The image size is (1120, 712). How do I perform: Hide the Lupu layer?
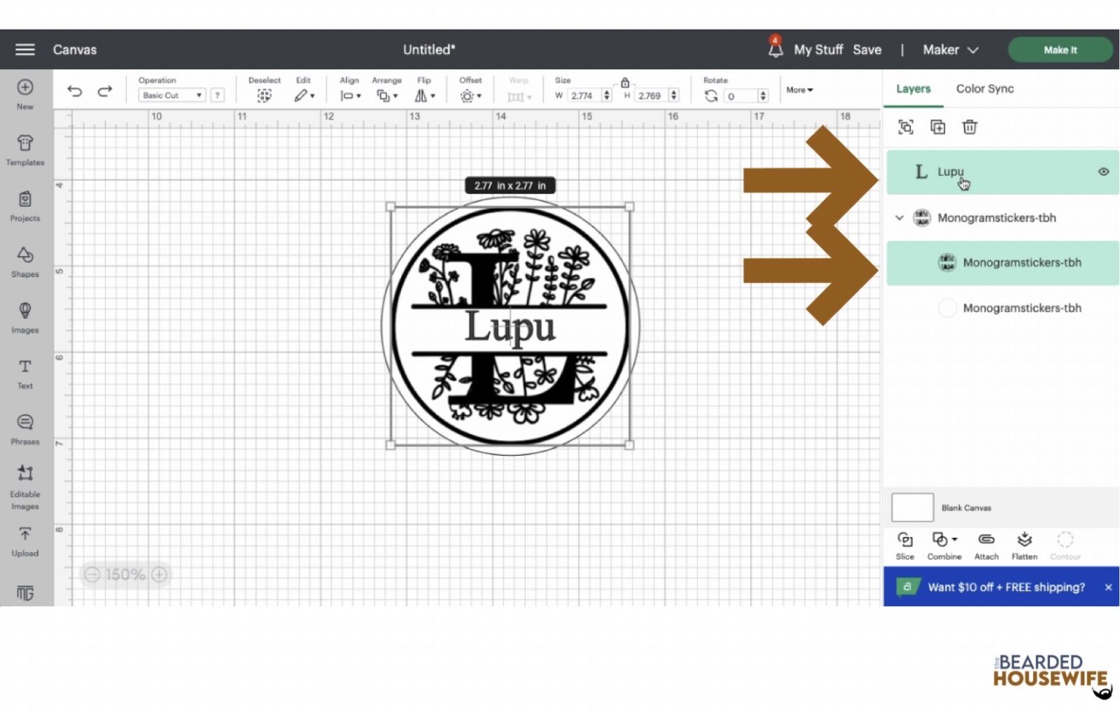1103,171
